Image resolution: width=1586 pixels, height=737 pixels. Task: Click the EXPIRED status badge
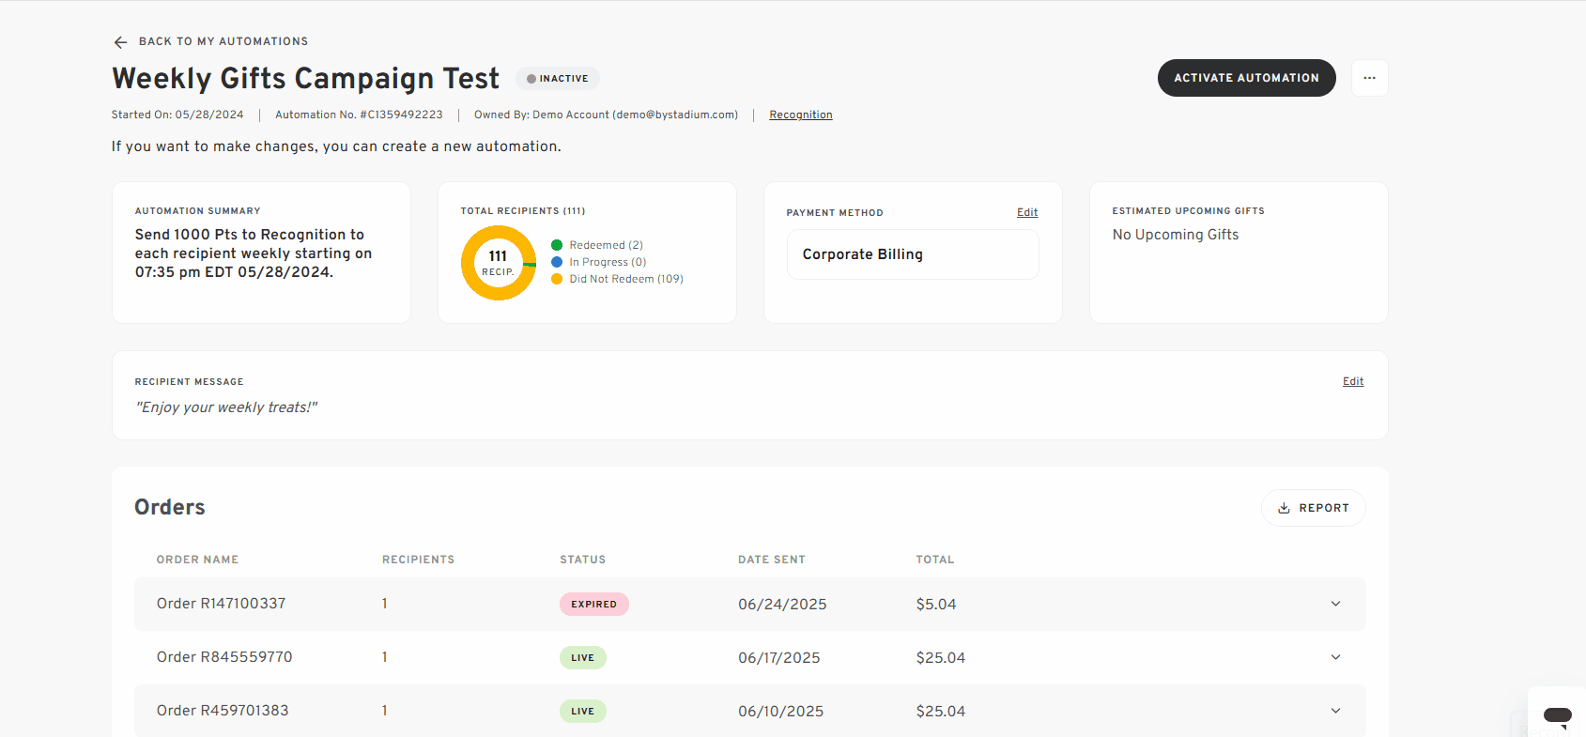(594, 604)
